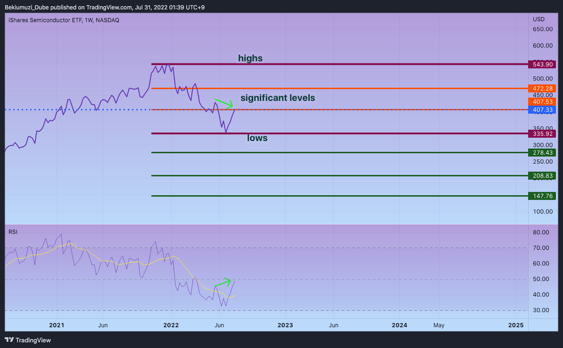This screenshot has height=348, width=563.
Task: Click the 50.00 RSI axis value
Action: tap(541, 279)
